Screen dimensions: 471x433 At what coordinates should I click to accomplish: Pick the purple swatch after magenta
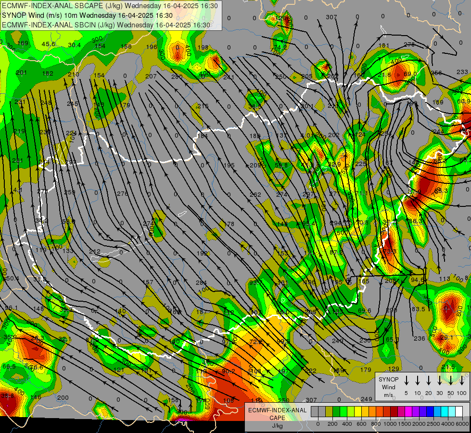point(415,411)
